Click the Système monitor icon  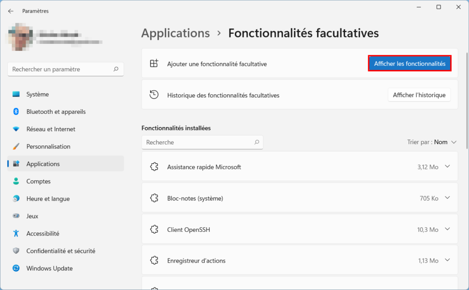click(x=16, y=94)
